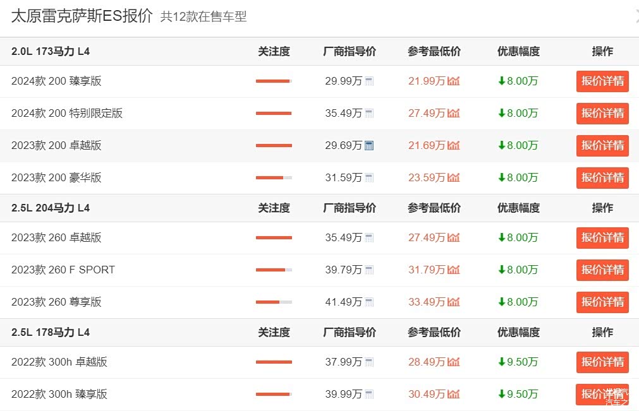The width and height of the screenshot is (639, 411).
Task: Open the 2024款 200 特别限定版 model link
Action: pyautogui.click(x=67, y=114)
